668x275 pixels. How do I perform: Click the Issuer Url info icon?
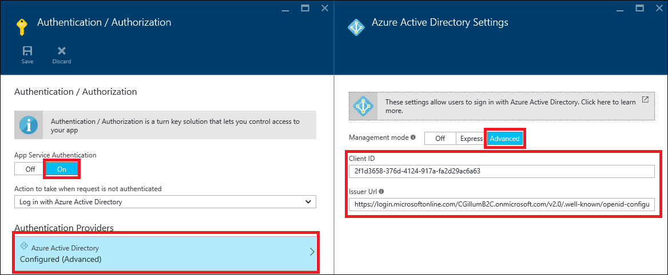coord(381,192)
